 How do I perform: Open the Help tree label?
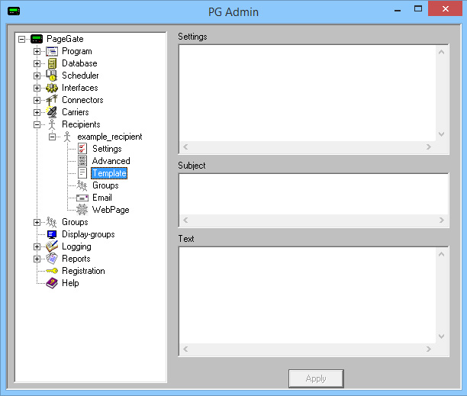70,283
